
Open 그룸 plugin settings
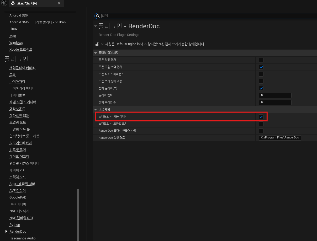13,75
